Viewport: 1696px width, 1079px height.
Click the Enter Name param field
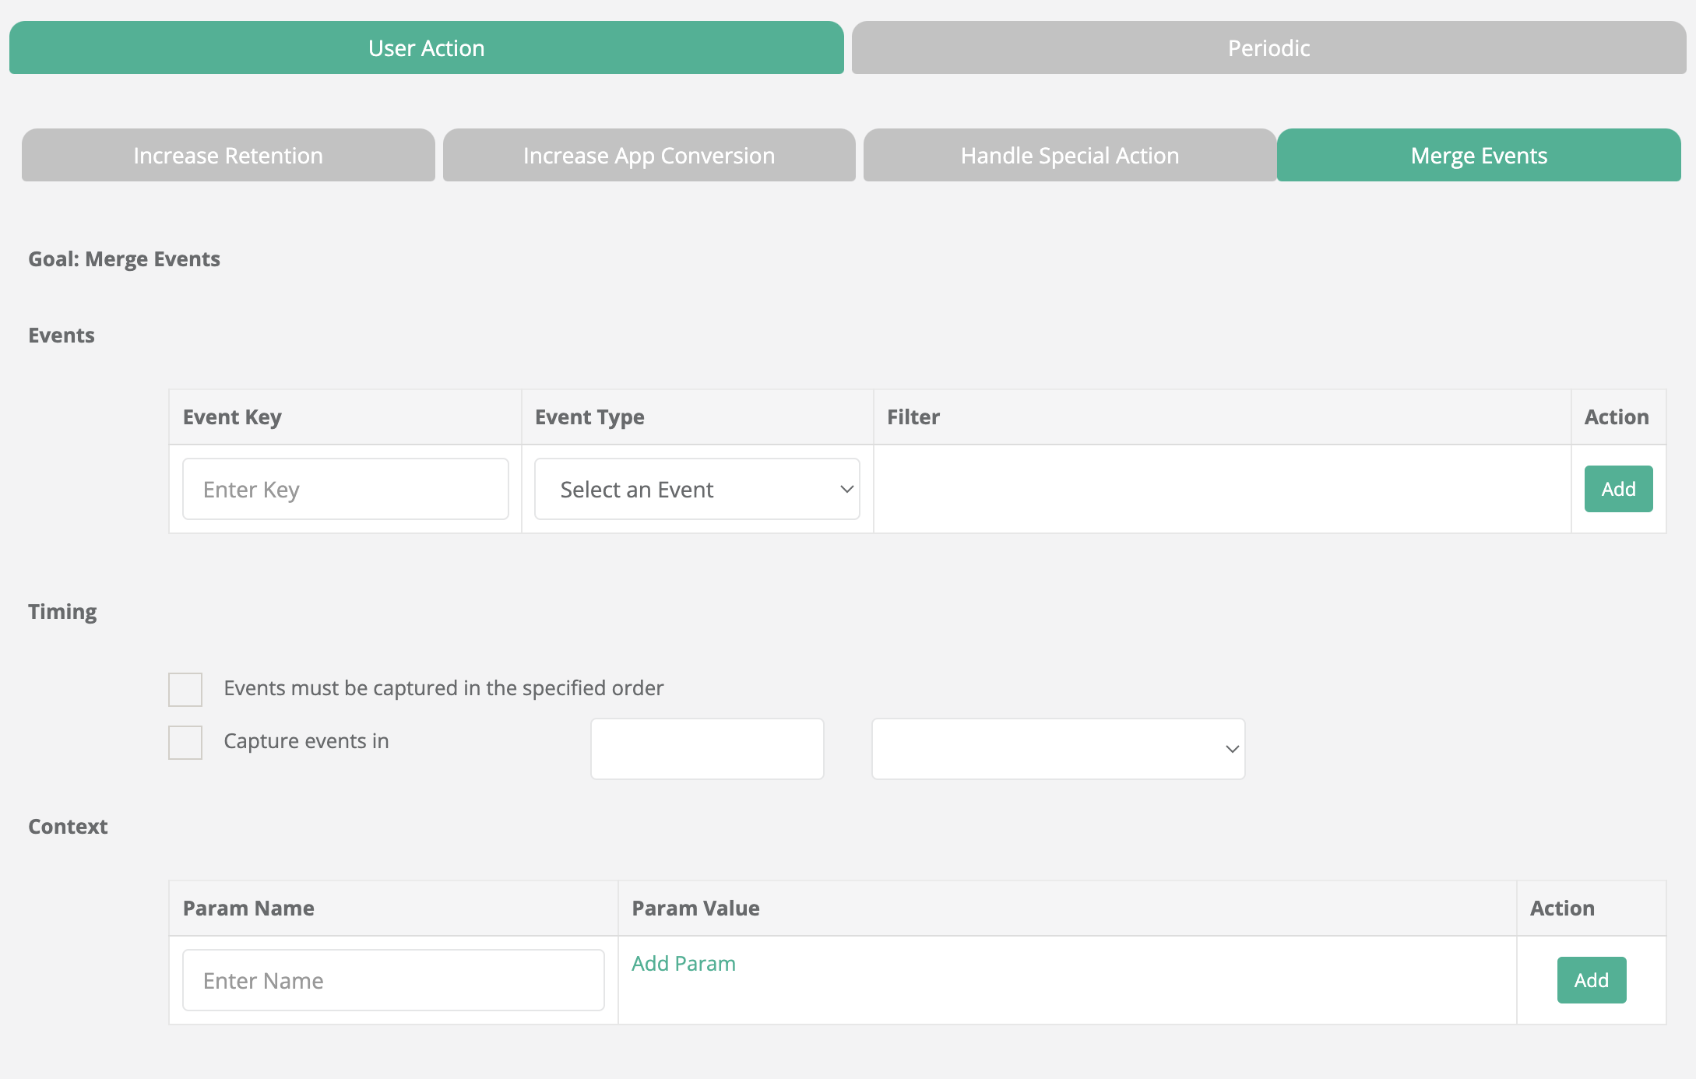click(393, 981)
